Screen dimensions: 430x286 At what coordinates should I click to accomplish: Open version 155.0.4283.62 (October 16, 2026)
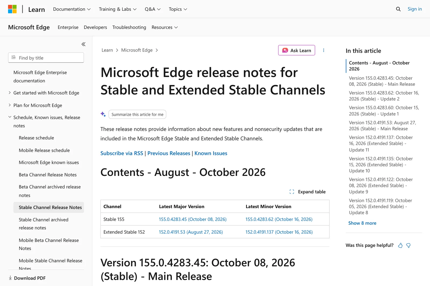279,219
